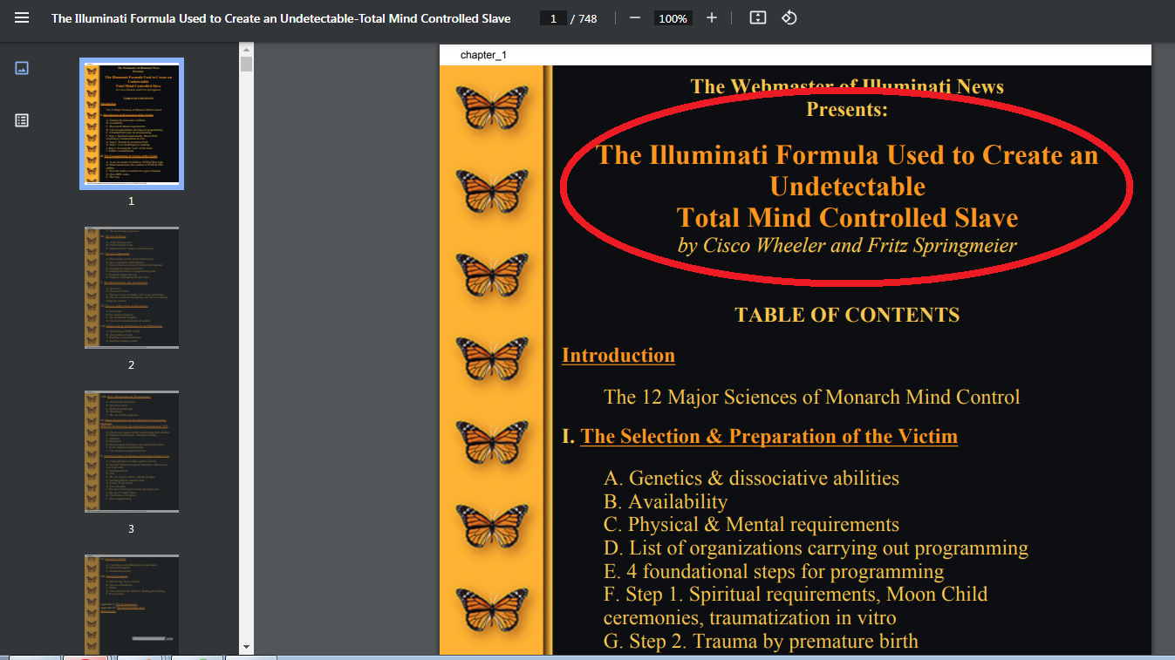Click 'The 12 Major Sciences of Monarch Mind Control'
This screenshot has width=1175, height=660.
click(x=812, y=398)
